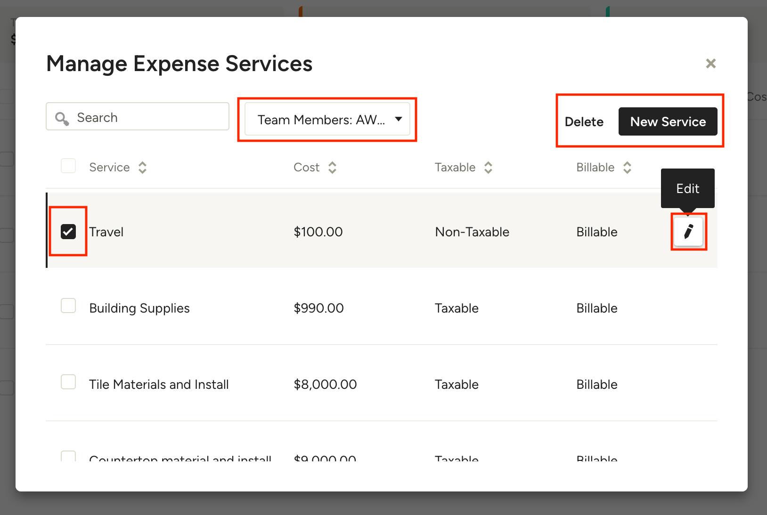
Task: Close the Manage Expense Services dialog
Action: tap(710, 64)
